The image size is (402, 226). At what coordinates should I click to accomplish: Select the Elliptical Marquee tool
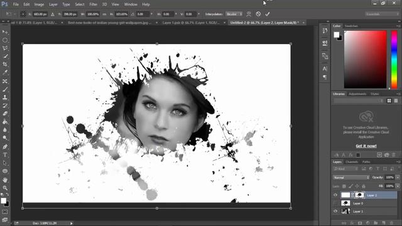5,40
